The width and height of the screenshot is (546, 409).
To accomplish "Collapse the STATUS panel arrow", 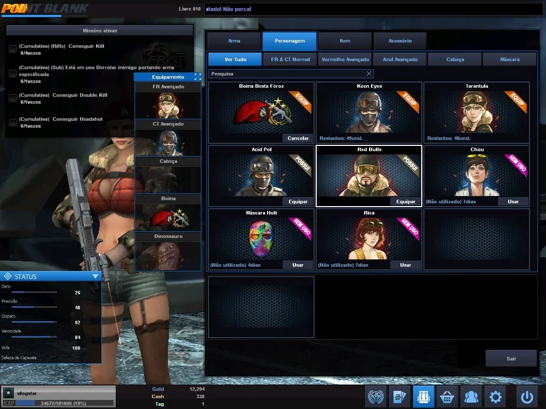I will click(95, 276).
